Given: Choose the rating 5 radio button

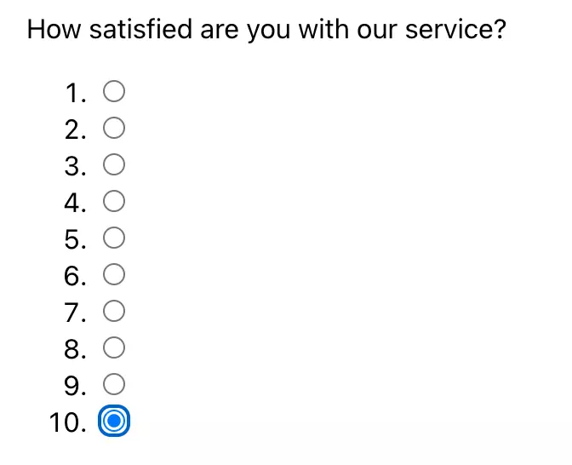Looking at the screenshot, I should pyautogui.click(x=114, y=238).
